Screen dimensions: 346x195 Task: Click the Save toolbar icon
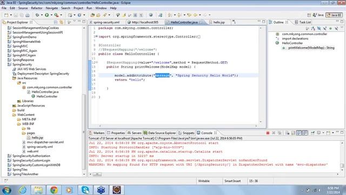tap(16, 15)
